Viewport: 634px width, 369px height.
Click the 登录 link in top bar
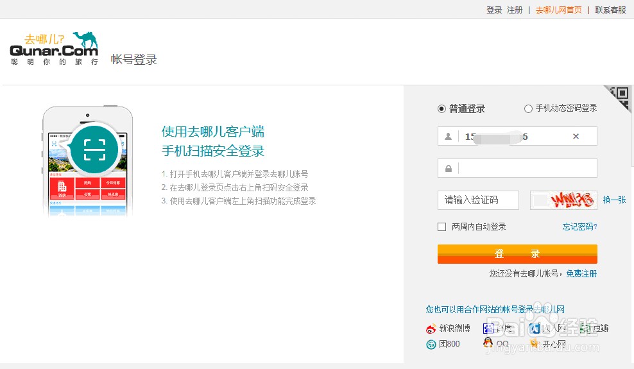click(493, 10)
